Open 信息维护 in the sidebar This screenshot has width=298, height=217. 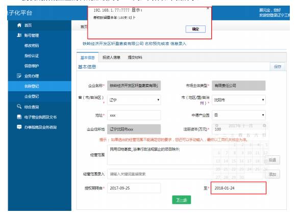pyautogui.click(x=32, y=66)
